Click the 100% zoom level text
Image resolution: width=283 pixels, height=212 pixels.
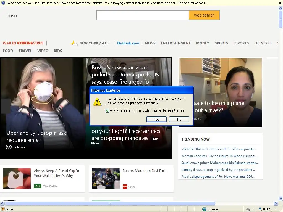click(267, 209)
